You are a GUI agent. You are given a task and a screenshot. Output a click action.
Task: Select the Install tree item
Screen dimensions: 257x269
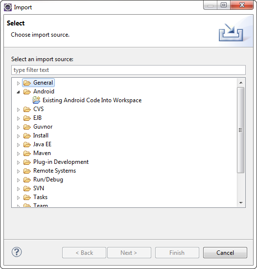tap(41, 135)
